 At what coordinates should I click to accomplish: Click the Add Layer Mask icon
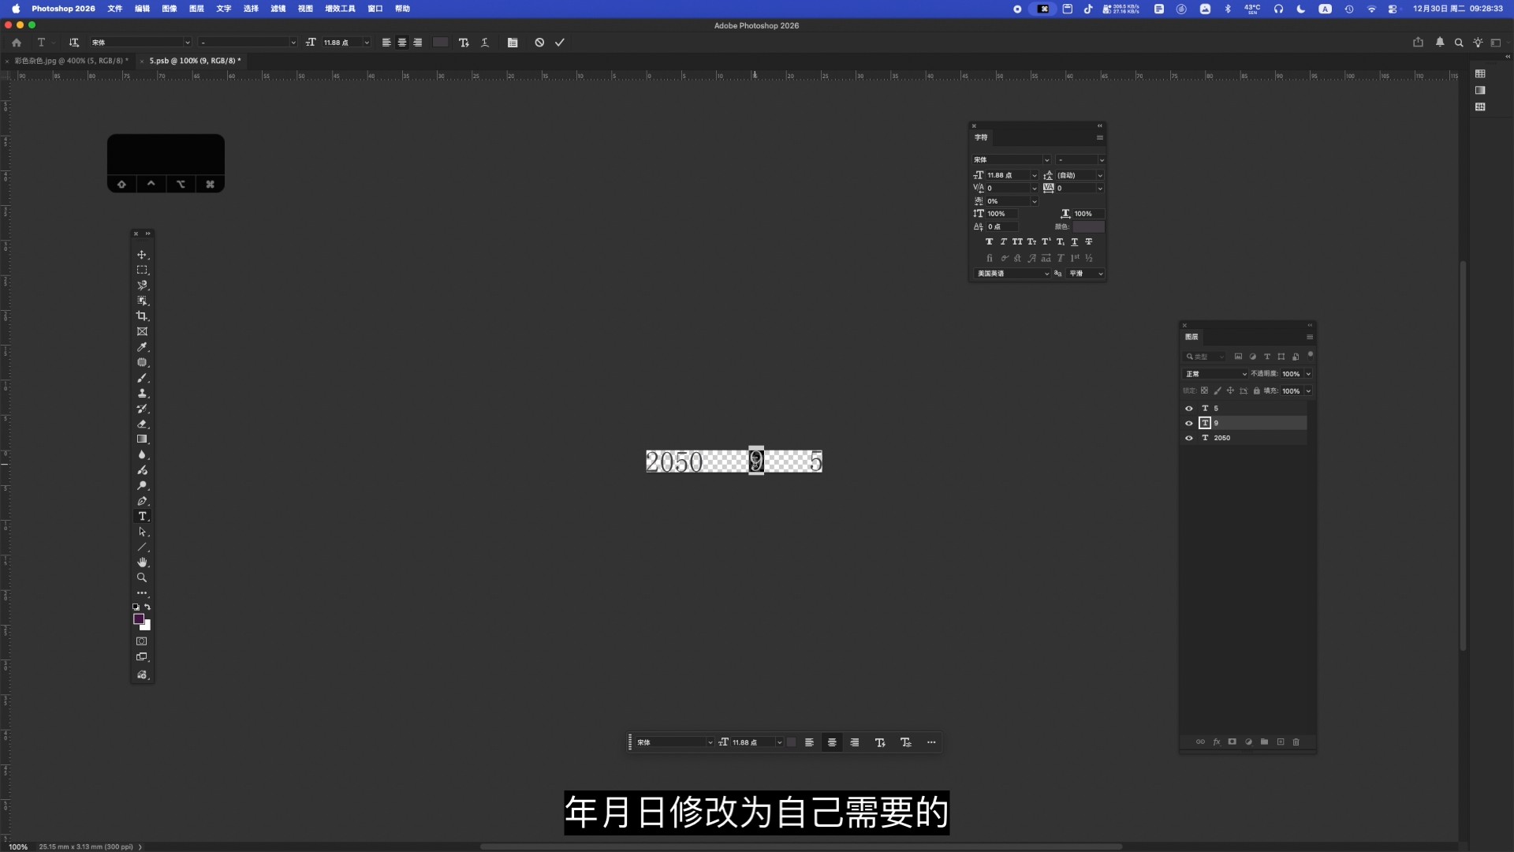coord(1232,742)
